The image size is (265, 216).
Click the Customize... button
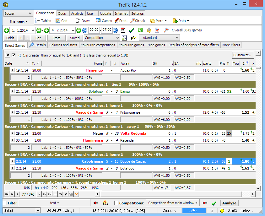point(243,55)
